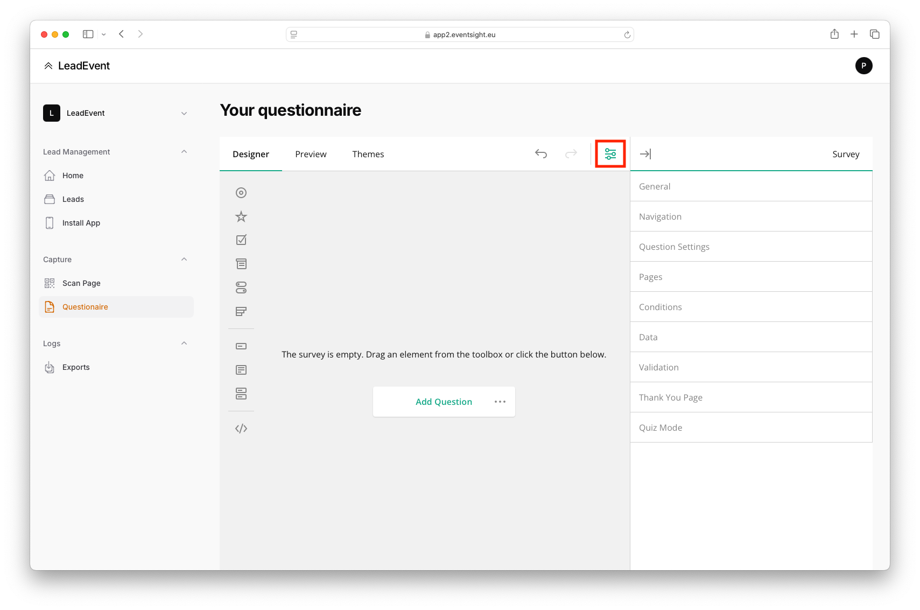Switch to the Preview tab
Screen dimensions: 920x610
click(x=311, y=154)
